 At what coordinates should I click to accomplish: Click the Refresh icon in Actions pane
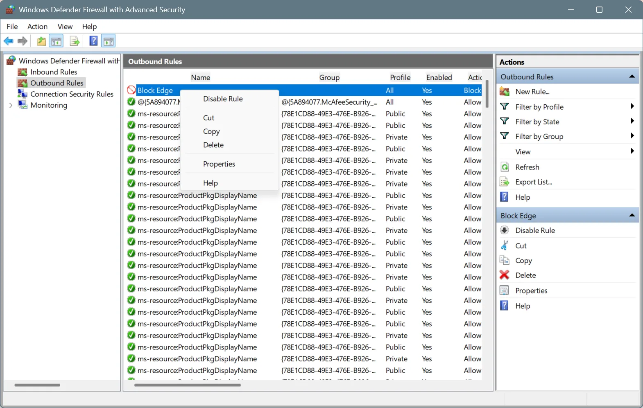point(505,167)
